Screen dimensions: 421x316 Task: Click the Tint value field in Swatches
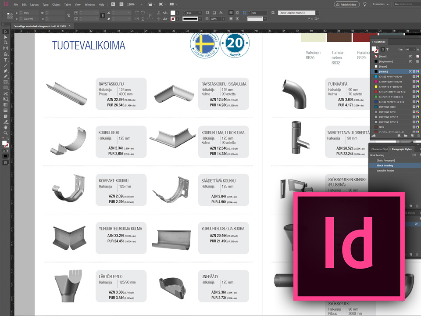(x=408, y=50)
